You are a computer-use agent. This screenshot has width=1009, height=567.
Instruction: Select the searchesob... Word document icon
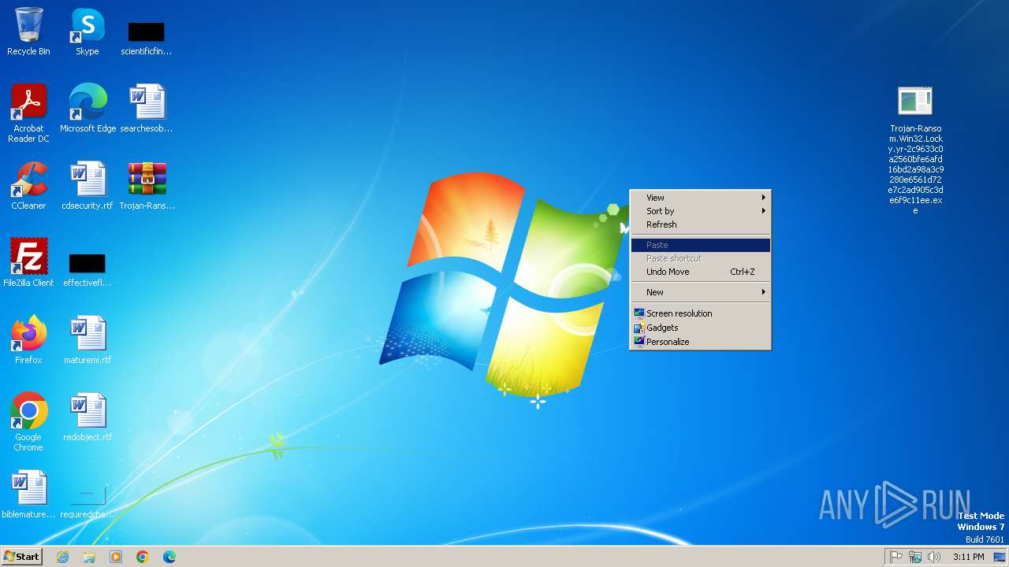146,109
